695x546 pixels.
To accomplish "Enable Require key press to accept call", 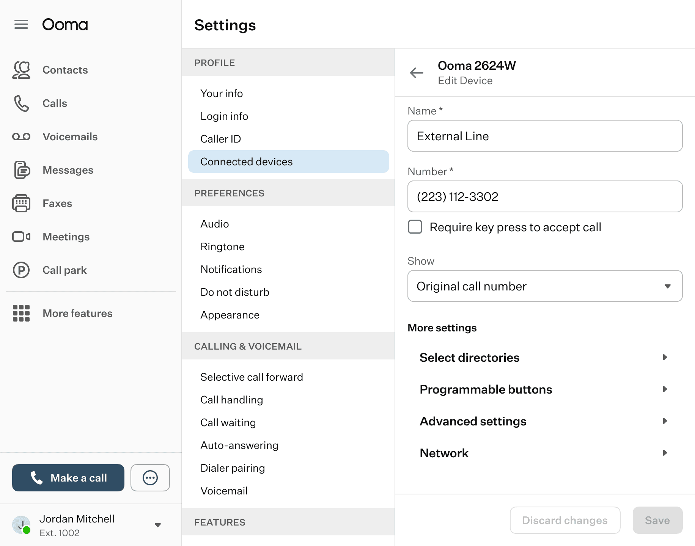I will click(415, 227).
